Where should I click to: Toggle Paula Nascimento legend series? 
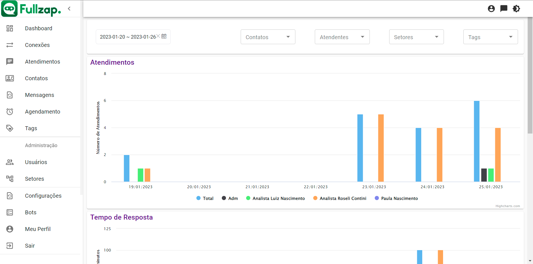(x=396, y=198)
